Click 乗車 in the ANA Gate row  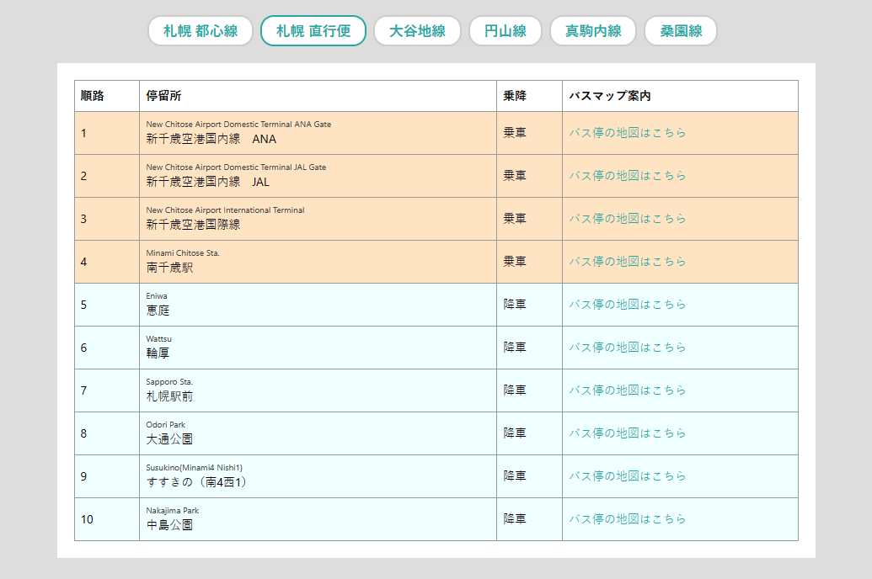click(515, 133)
